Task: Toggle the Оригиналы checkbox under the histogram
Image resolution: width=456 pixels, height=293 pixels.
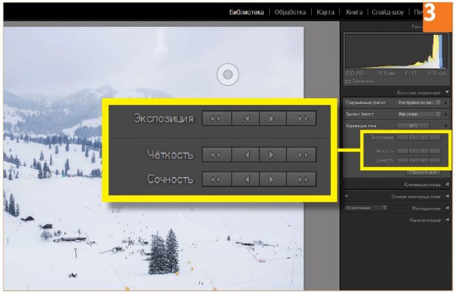Action: 349,81
